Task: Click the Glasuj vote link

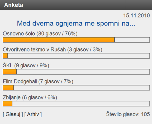Action: (x=13, y=114)
